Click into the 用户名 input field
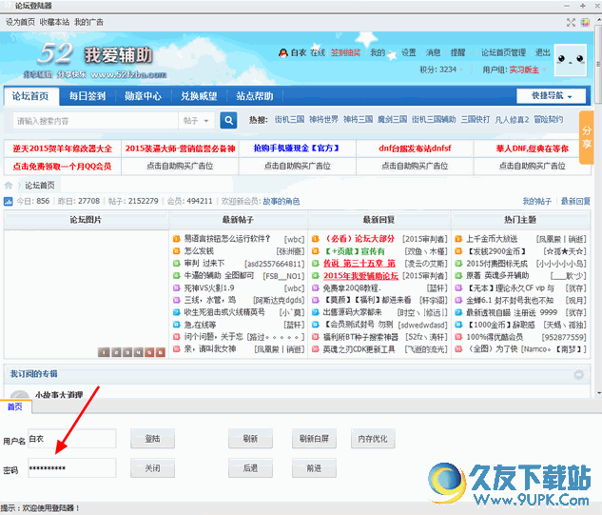Screen dimensions: 602x515 (71, 439)
